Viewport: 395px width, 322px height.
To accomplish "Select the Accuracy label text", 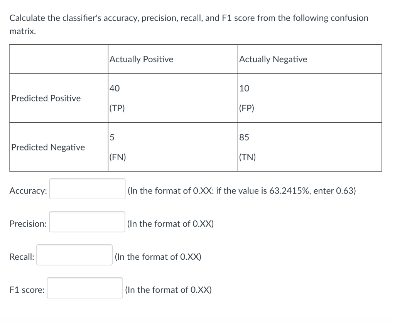I will 27,190.
